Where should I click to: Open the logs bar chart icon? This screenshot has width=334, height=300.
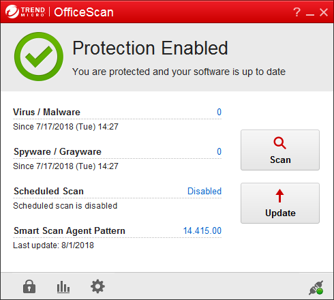point(63,287)
